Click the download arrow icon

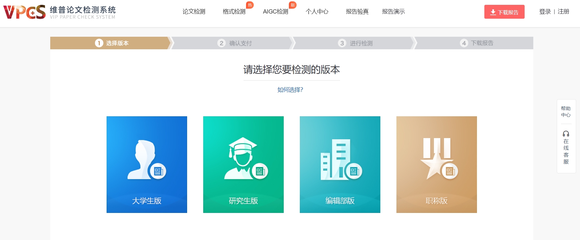[x=493, y=12]
